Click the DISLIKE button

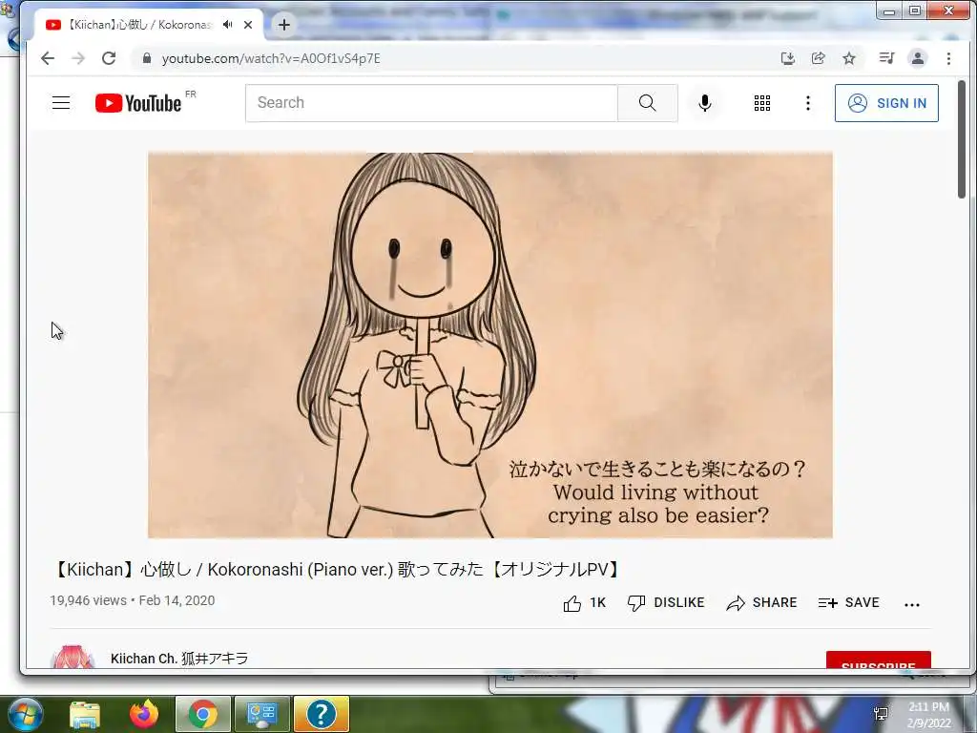tap(665, 603)
